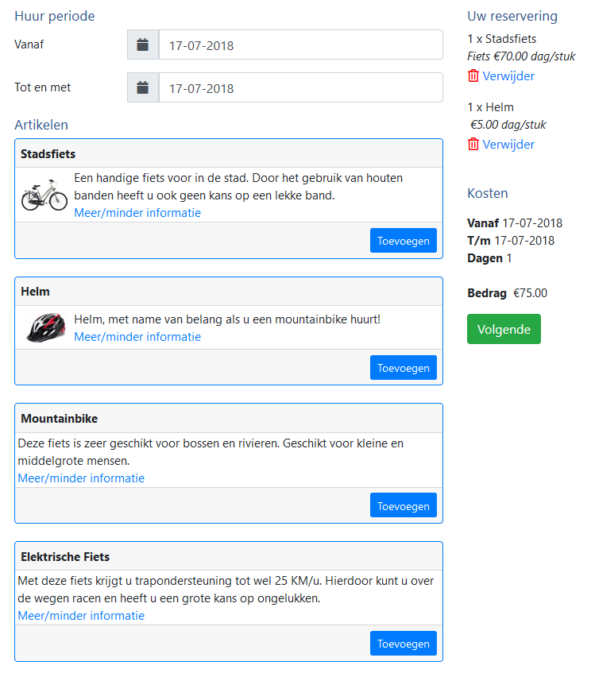
Task: Open the Tot en met date field
Action: tap(300, 87)
